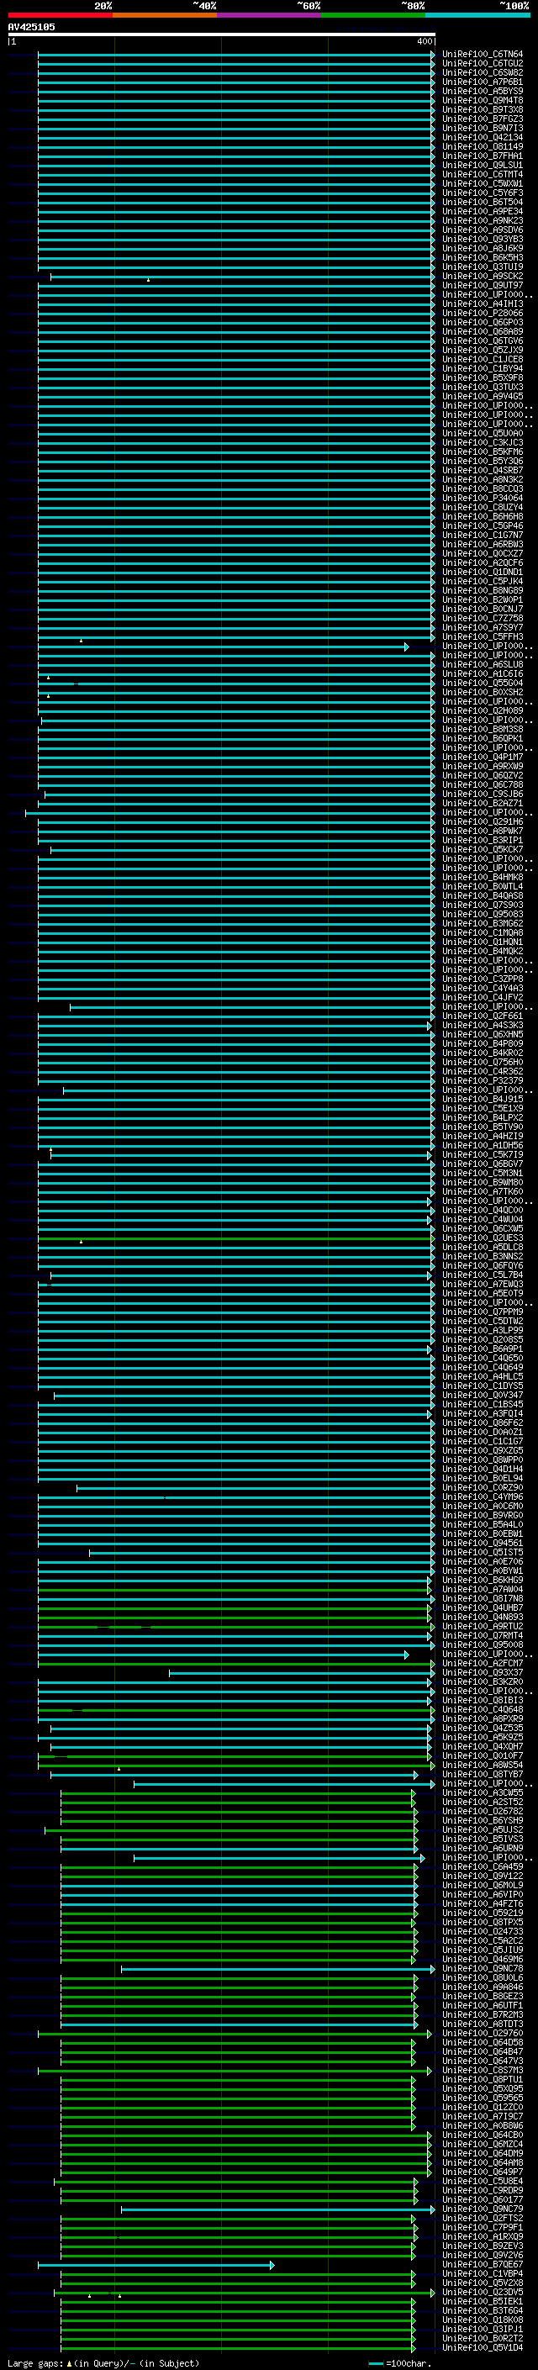
Task: Open hit UniRef100_A8J6K9
Action: point(482,250)
